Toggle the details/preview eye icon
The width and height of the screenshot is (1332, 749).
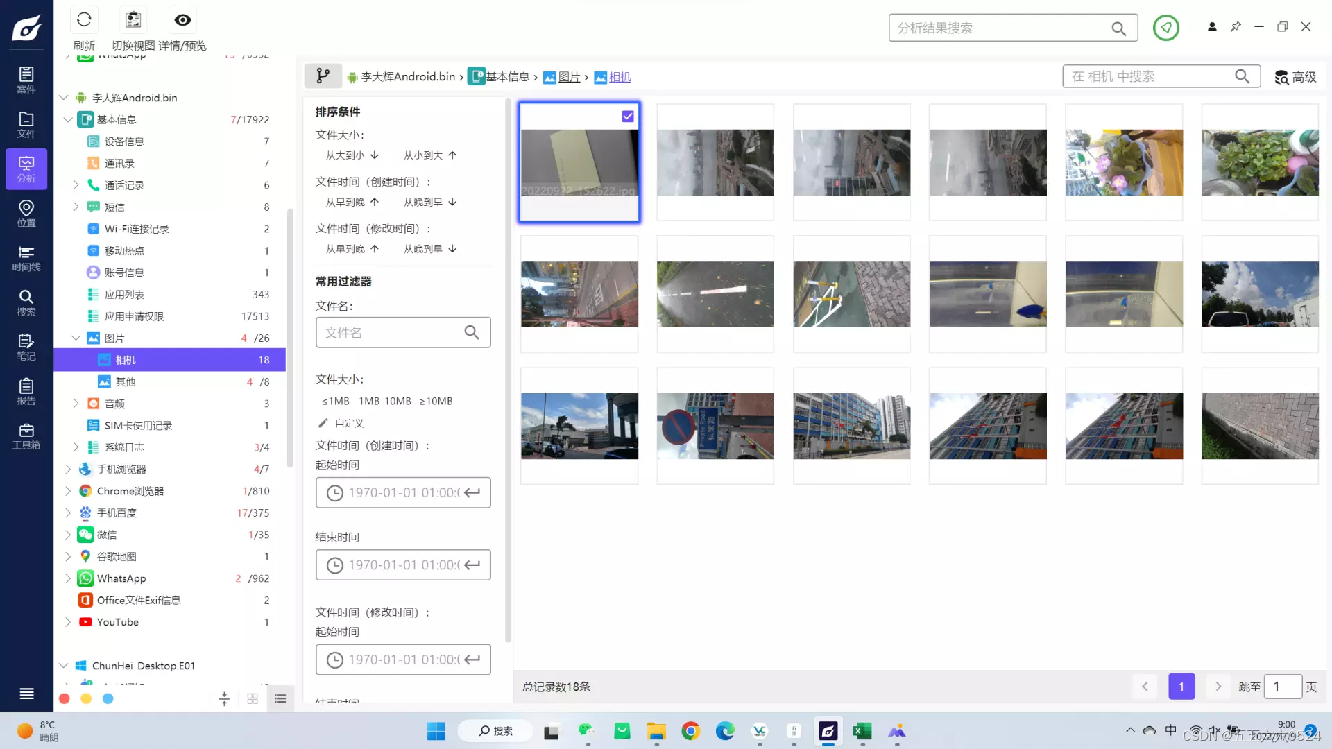coord(182,20)
